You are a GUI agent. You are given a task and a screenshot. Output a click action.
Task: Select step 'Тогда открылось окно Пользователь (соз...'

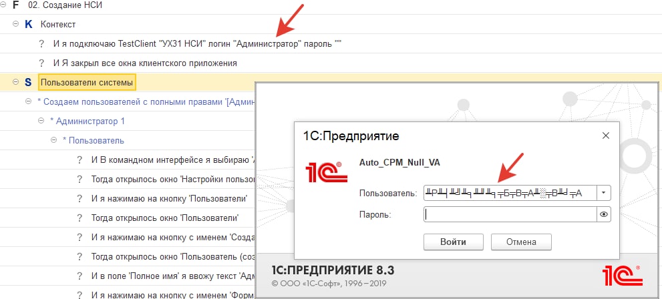tap(174, 257)
